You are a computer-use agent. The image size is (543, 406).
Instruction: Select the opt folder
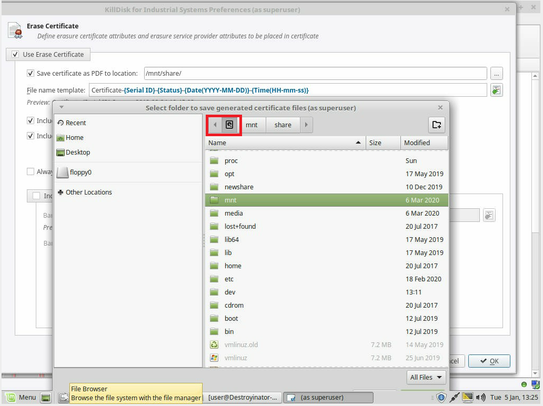(x=327, y=174)
